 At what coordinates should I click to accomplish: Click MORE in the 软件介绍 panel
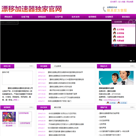tap(31, 66)
